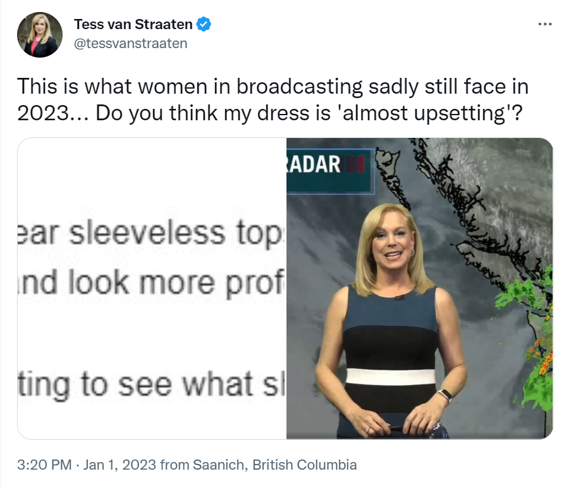
Task: Click the 'ting to see what' text line
Action: pyautogui.click(x=151, y=384)
